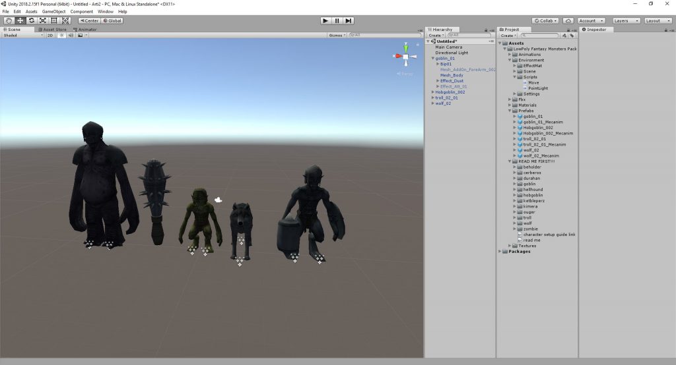Toggle 2D scene view mode
This screenshot has width=676, height=365.
click(x=50, y=36)
